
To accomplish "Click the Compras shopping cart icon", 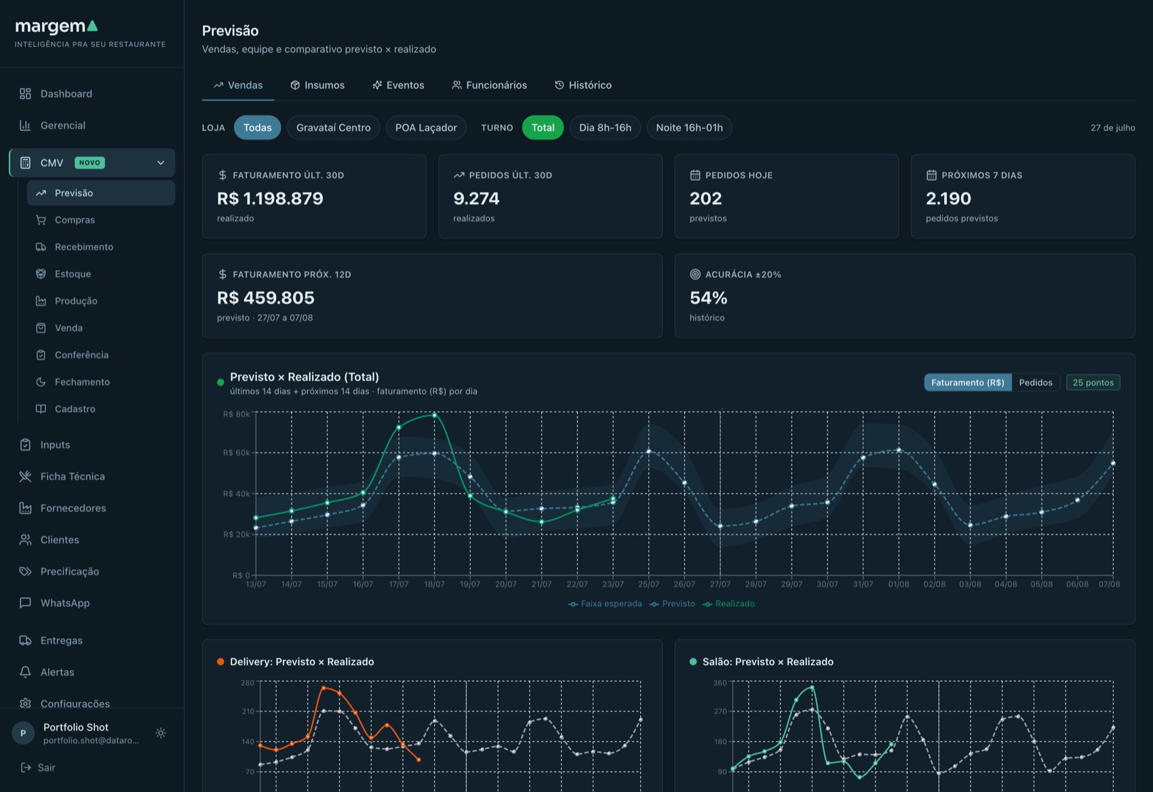I will [41, 220].
